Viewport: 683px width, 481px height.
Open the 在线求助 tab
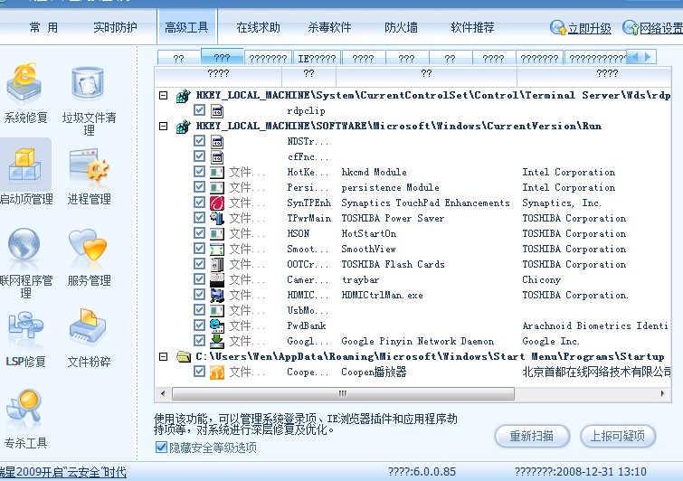258,28
